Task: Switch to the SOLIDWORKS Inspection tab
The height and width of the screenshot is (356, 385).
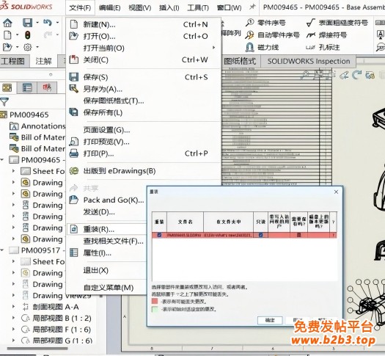Action: tap(309, 61)
